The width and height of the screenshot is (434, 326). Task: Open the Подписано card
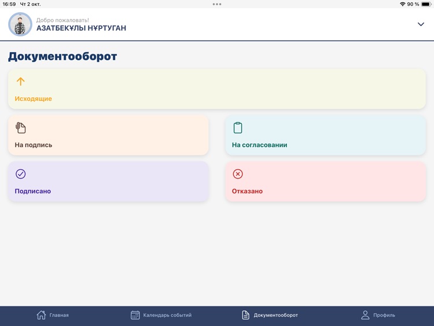(108, 181)
